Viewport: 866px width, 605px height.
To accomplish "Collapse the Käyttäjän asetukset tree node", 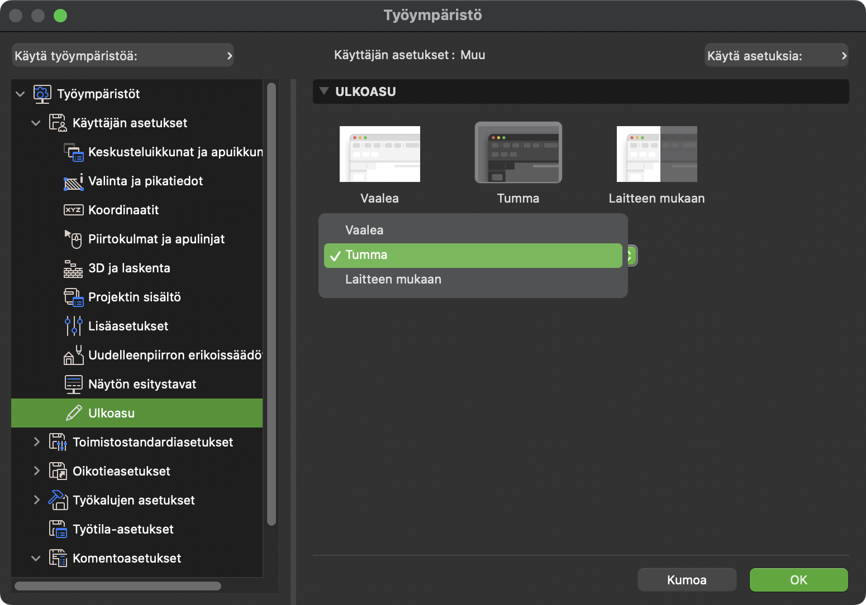I will pyautogui.click(x=36, y=123).
